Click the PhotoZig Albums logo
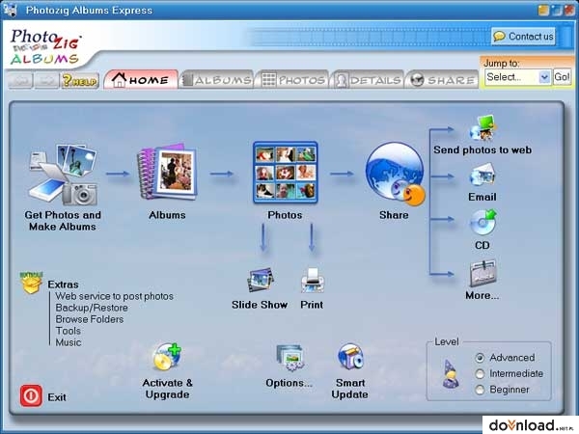Image resolution: width=579 pixels, height=434 pixels. point(45,47)
